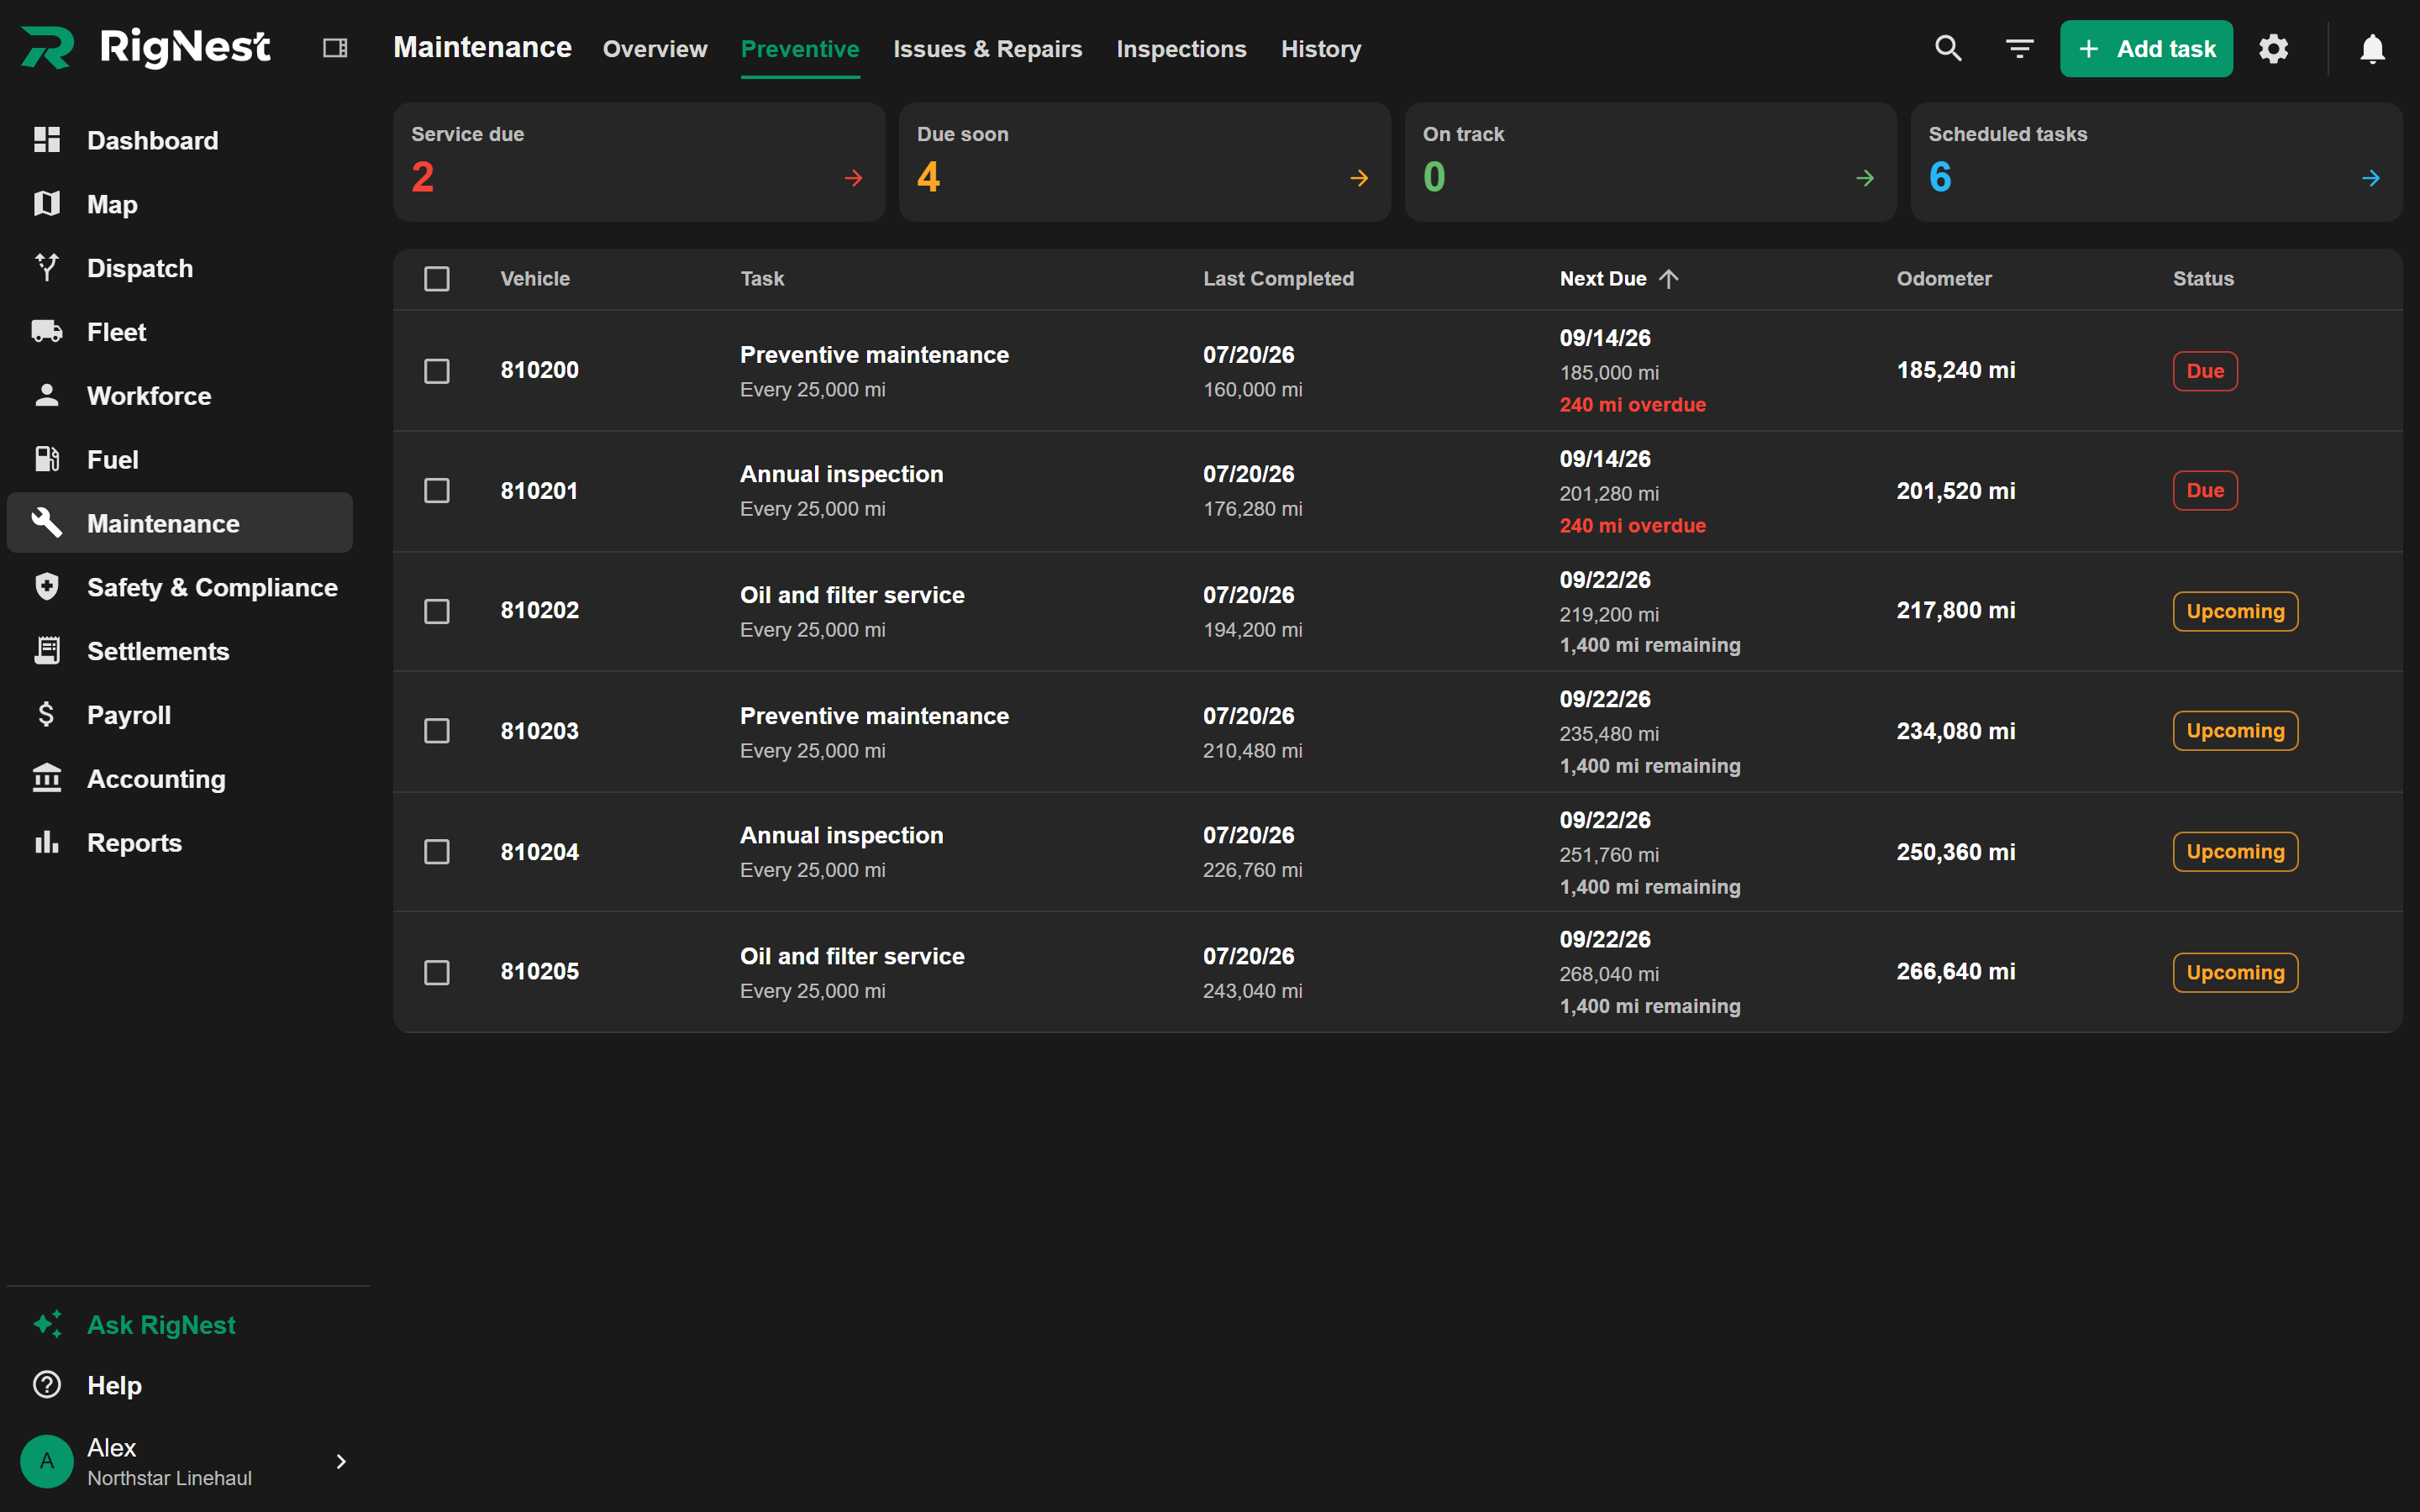Click the Upcoming badge for 810205

2235,972
